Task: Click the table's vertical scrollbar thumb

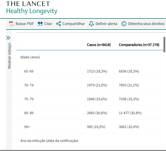Action: 164,44
